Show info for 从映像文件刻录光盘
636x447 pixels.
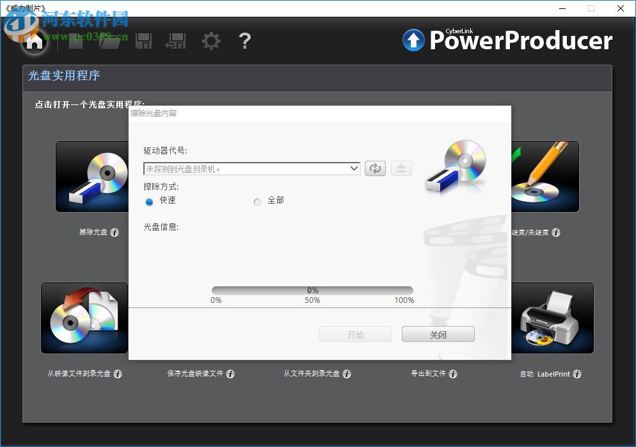point(118,374)
